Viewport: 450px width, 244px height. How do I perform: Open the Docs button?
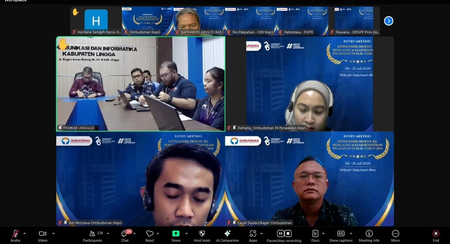coord(315,236)
